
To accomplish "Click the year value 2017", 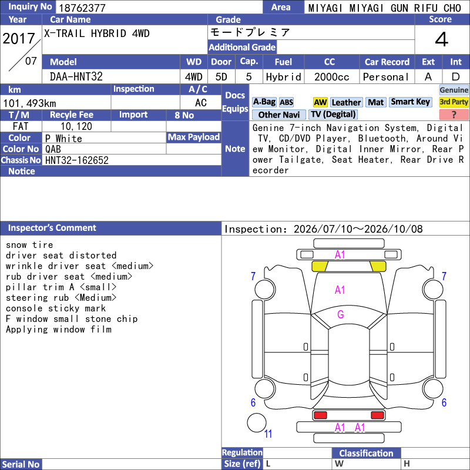I will coord(19,38).
